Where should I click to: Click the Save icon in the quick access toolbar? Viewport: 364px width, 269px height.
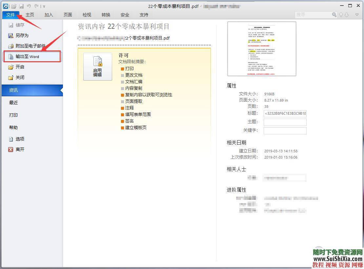coord(21,6)
